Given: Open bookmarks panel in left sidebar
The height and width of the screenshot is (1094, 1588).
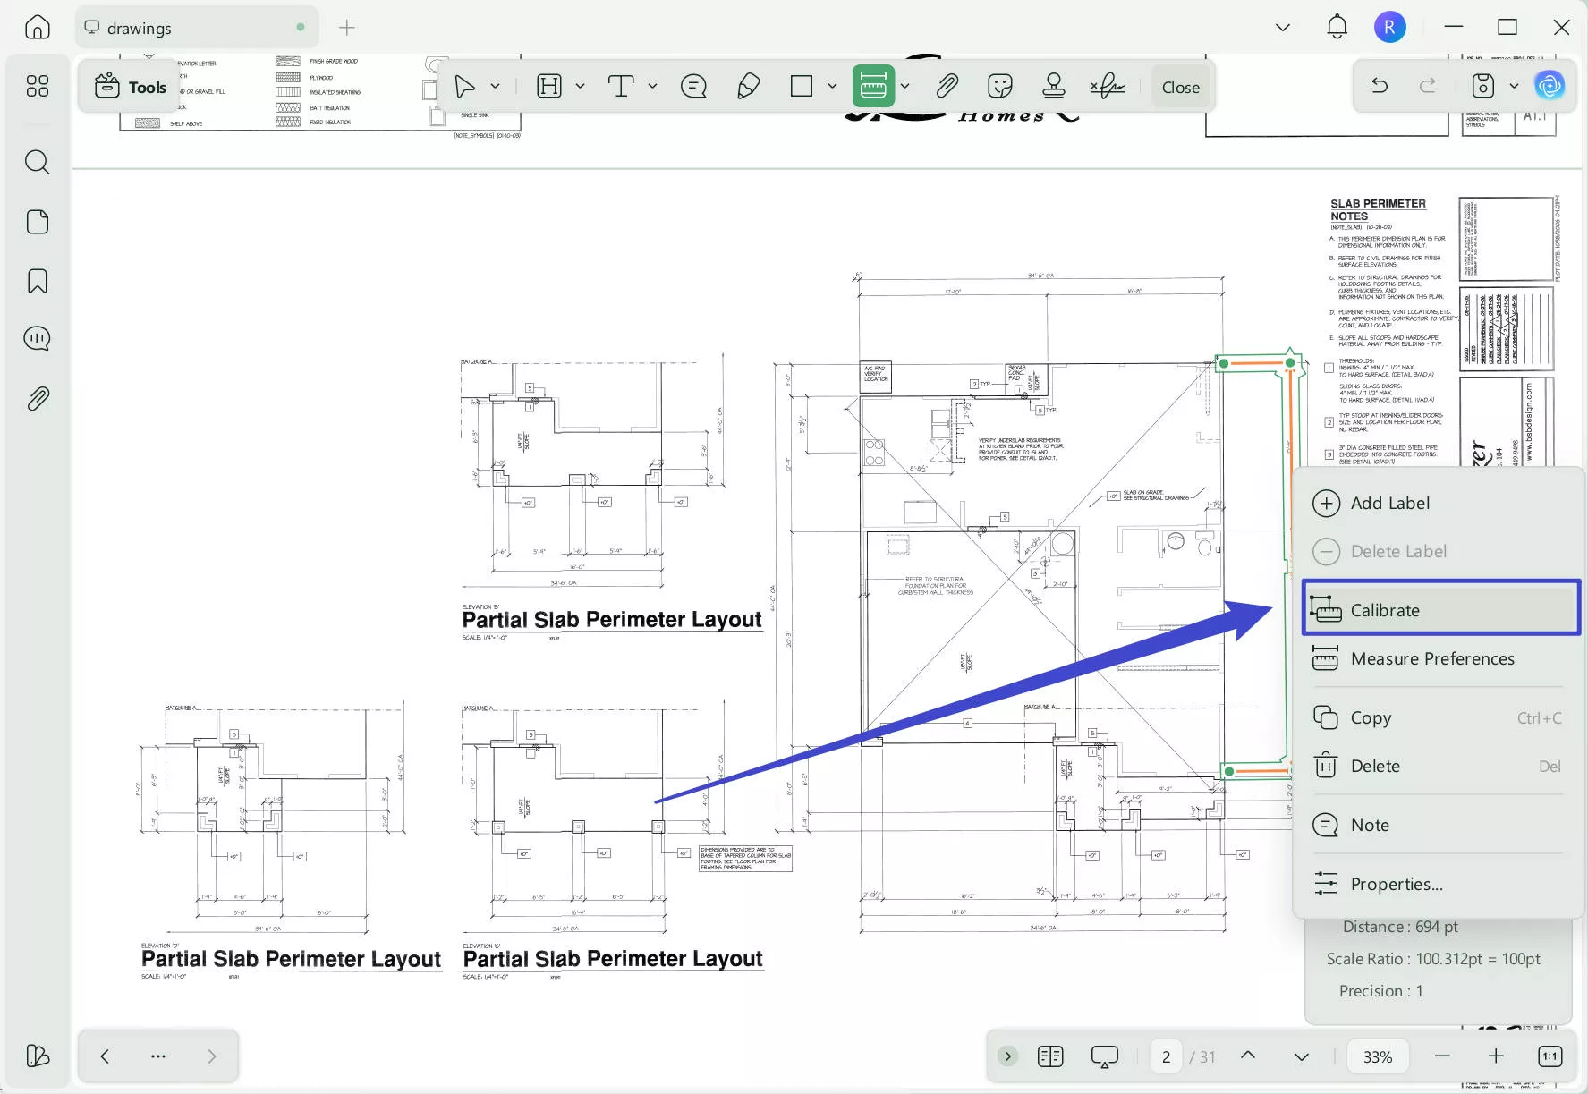Looking at the screenshot, I should coord(38,281).
